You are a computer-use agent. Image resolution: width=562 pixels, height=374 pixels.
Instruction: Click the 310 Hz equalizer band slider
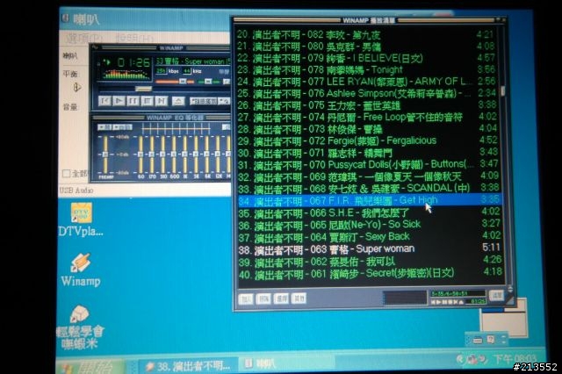[162, 154]
